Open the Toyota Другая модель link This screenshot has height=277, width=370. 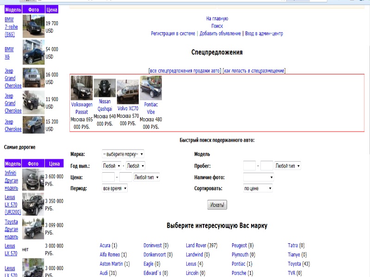pos(11,229)
